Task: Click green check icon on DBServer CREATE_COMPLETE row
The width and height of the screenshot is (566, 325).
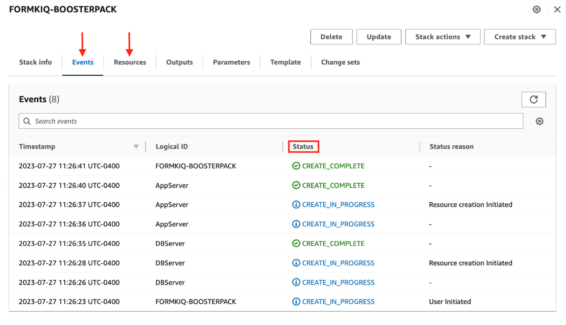Action: click(296, 244)
